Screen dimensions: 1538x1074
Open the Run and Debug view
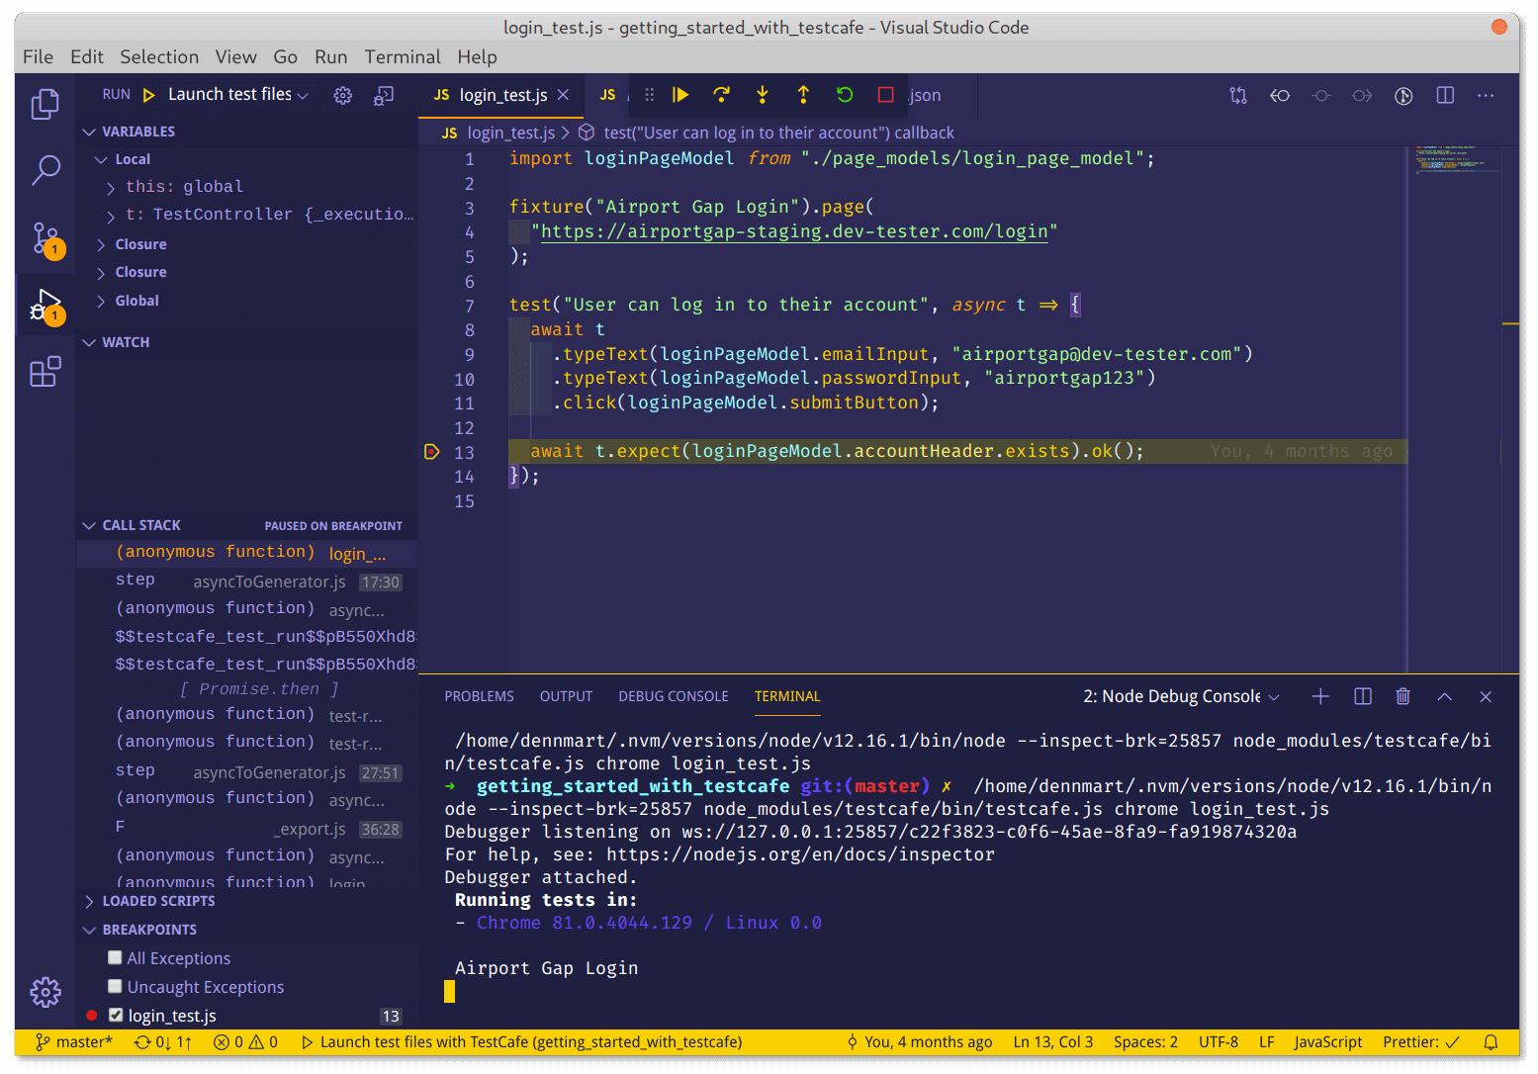[x=45, y=306]
